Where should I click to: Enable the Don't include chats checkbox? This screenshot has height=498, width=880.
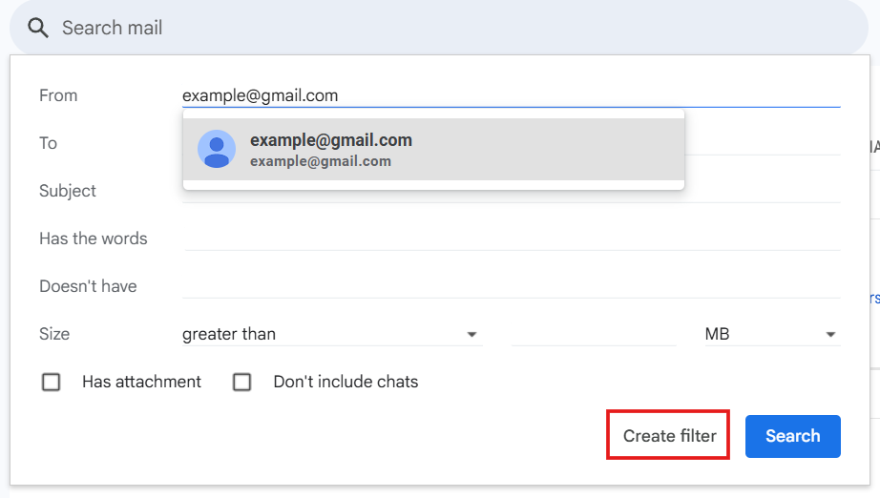tap(242, 382)
